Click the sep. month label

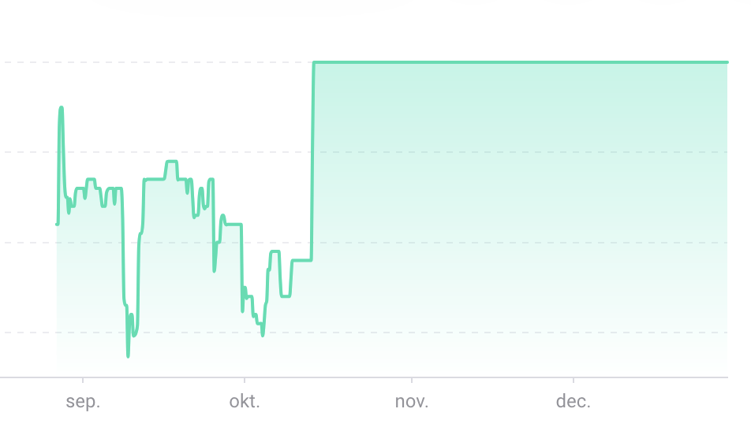pyautogui.click(x=83, y=401)
